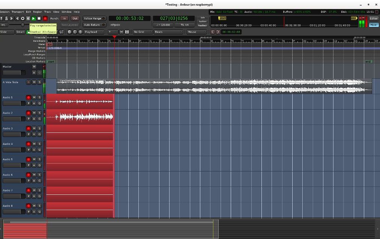Toggle the Smart mode button
Screen dimensions: 380x239
pos(20,32)
